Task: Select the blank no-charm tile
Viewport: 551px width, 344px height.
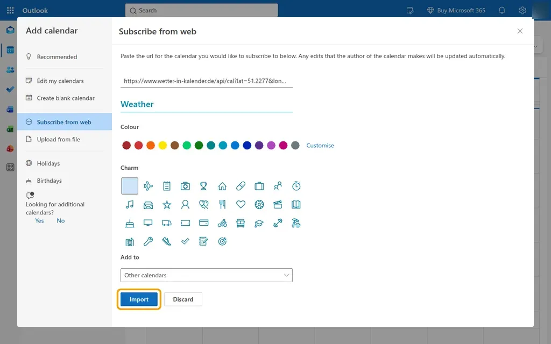Action: tap(130, 186)
